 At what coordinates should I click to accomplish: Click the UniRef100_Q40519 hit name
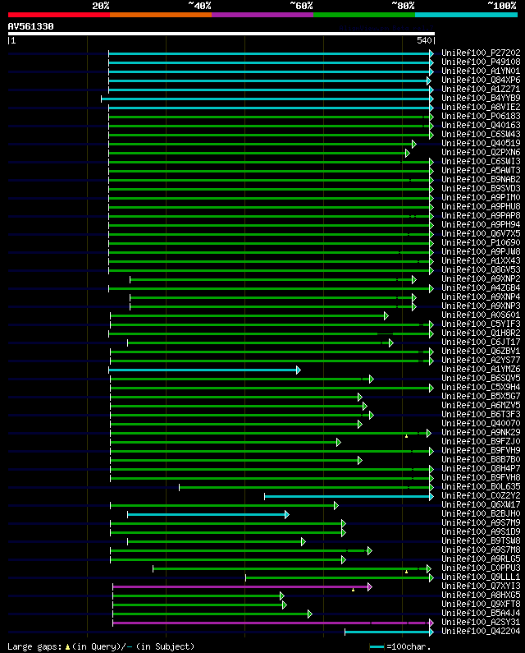(x=481, y=143)
